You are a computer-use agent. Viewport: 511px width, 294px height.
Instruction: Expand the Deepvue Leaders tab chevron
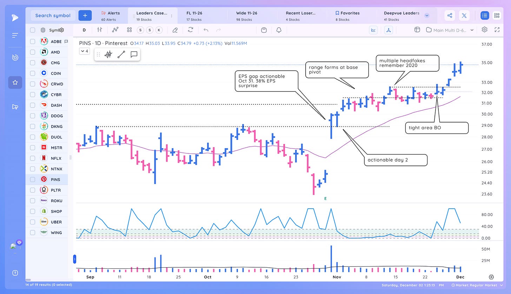pyautogui.click(x=427, y=15)
